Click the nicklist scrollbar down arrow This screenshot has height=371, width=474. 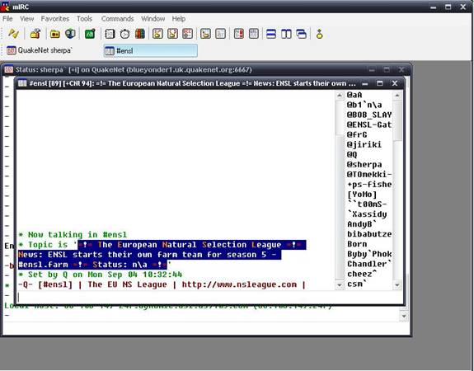(x=397, y=284)
